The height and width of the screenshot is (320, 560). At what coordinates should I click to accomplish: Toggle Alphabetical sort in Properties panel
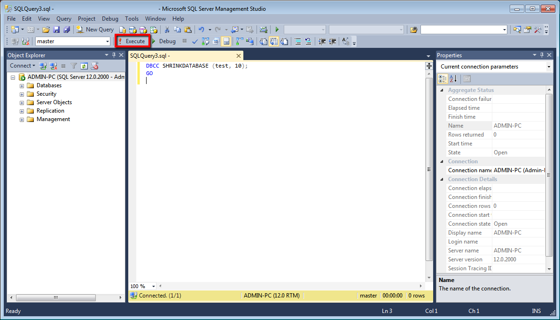coord(453,79)
